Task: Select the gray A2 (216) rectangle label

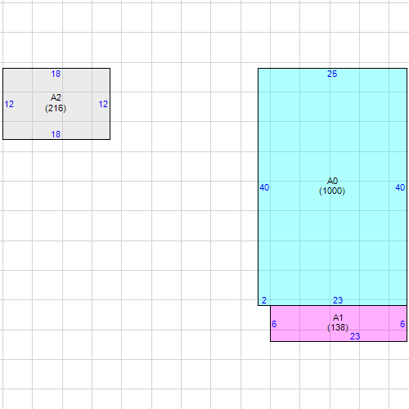Action: pos(56,103)
